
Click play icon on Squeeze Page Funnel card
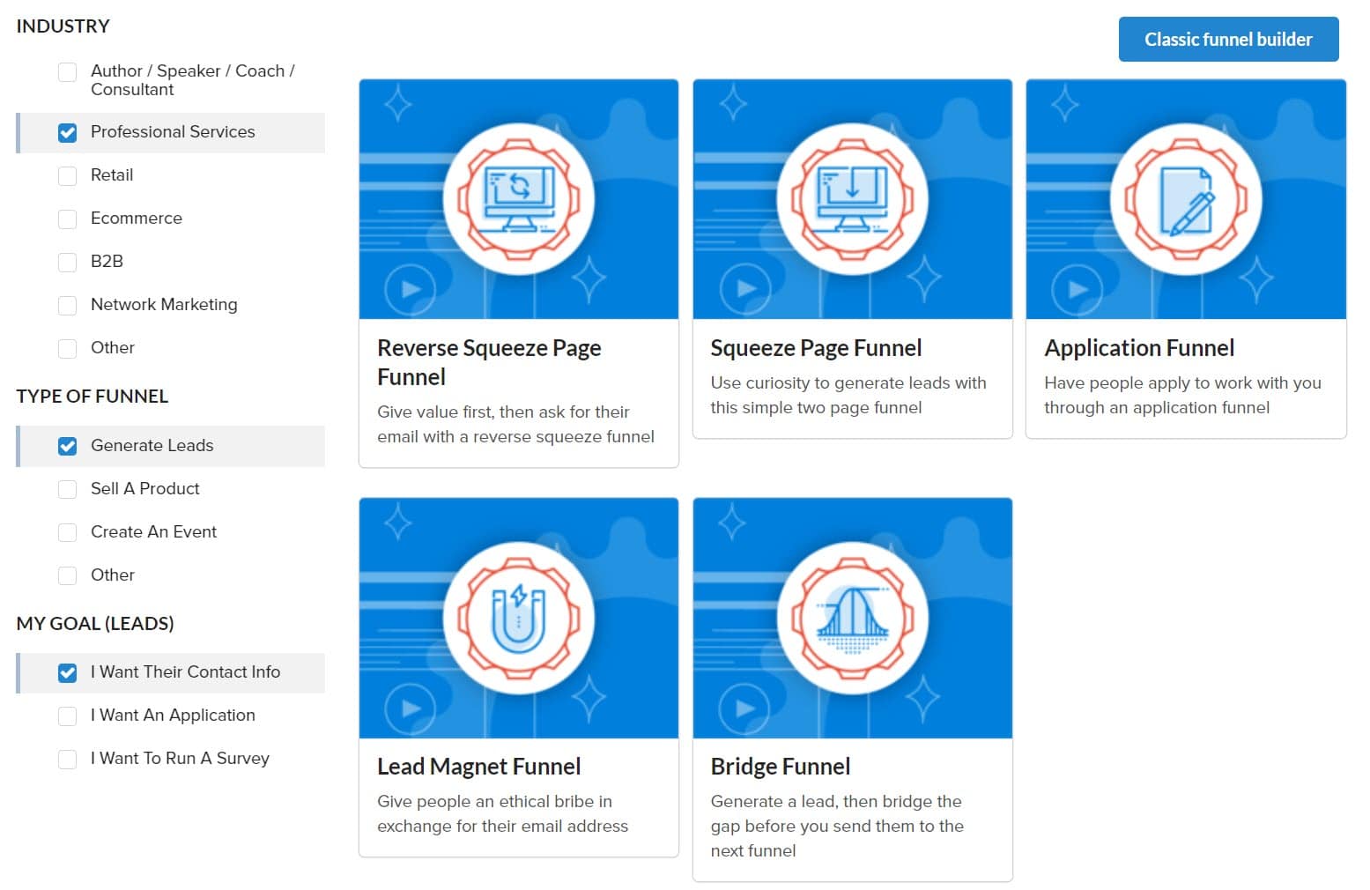(744, 288)
